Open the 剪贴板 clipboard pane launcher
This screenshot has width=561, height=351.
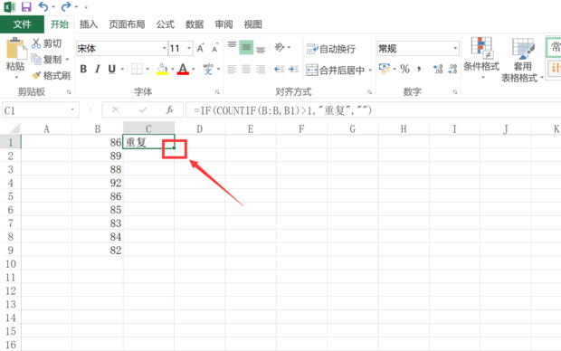(x=69, y=92)
